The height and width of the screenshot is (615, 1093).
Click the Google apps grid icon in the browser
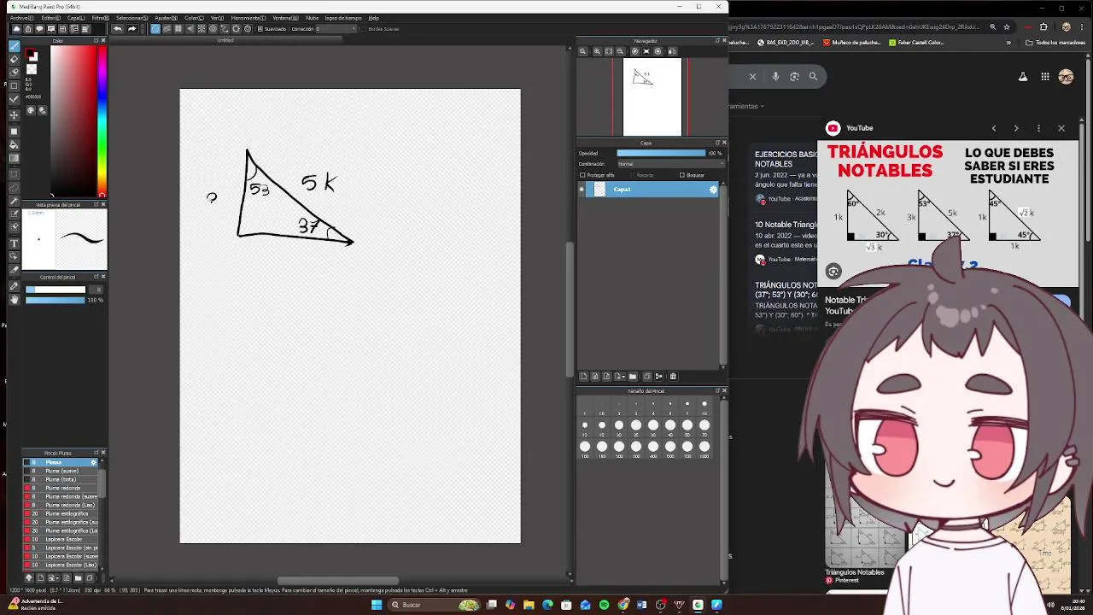click(x=1045, y=77)
